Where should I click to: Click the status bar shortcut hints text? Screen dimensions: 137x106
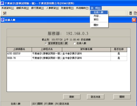coord(50,104)
